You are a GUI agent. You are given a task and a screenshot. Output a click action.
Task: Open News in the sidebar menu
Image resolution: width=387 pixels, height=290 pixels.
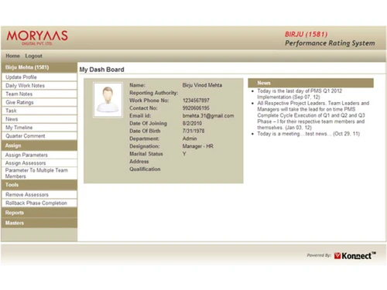coord(39,119)
